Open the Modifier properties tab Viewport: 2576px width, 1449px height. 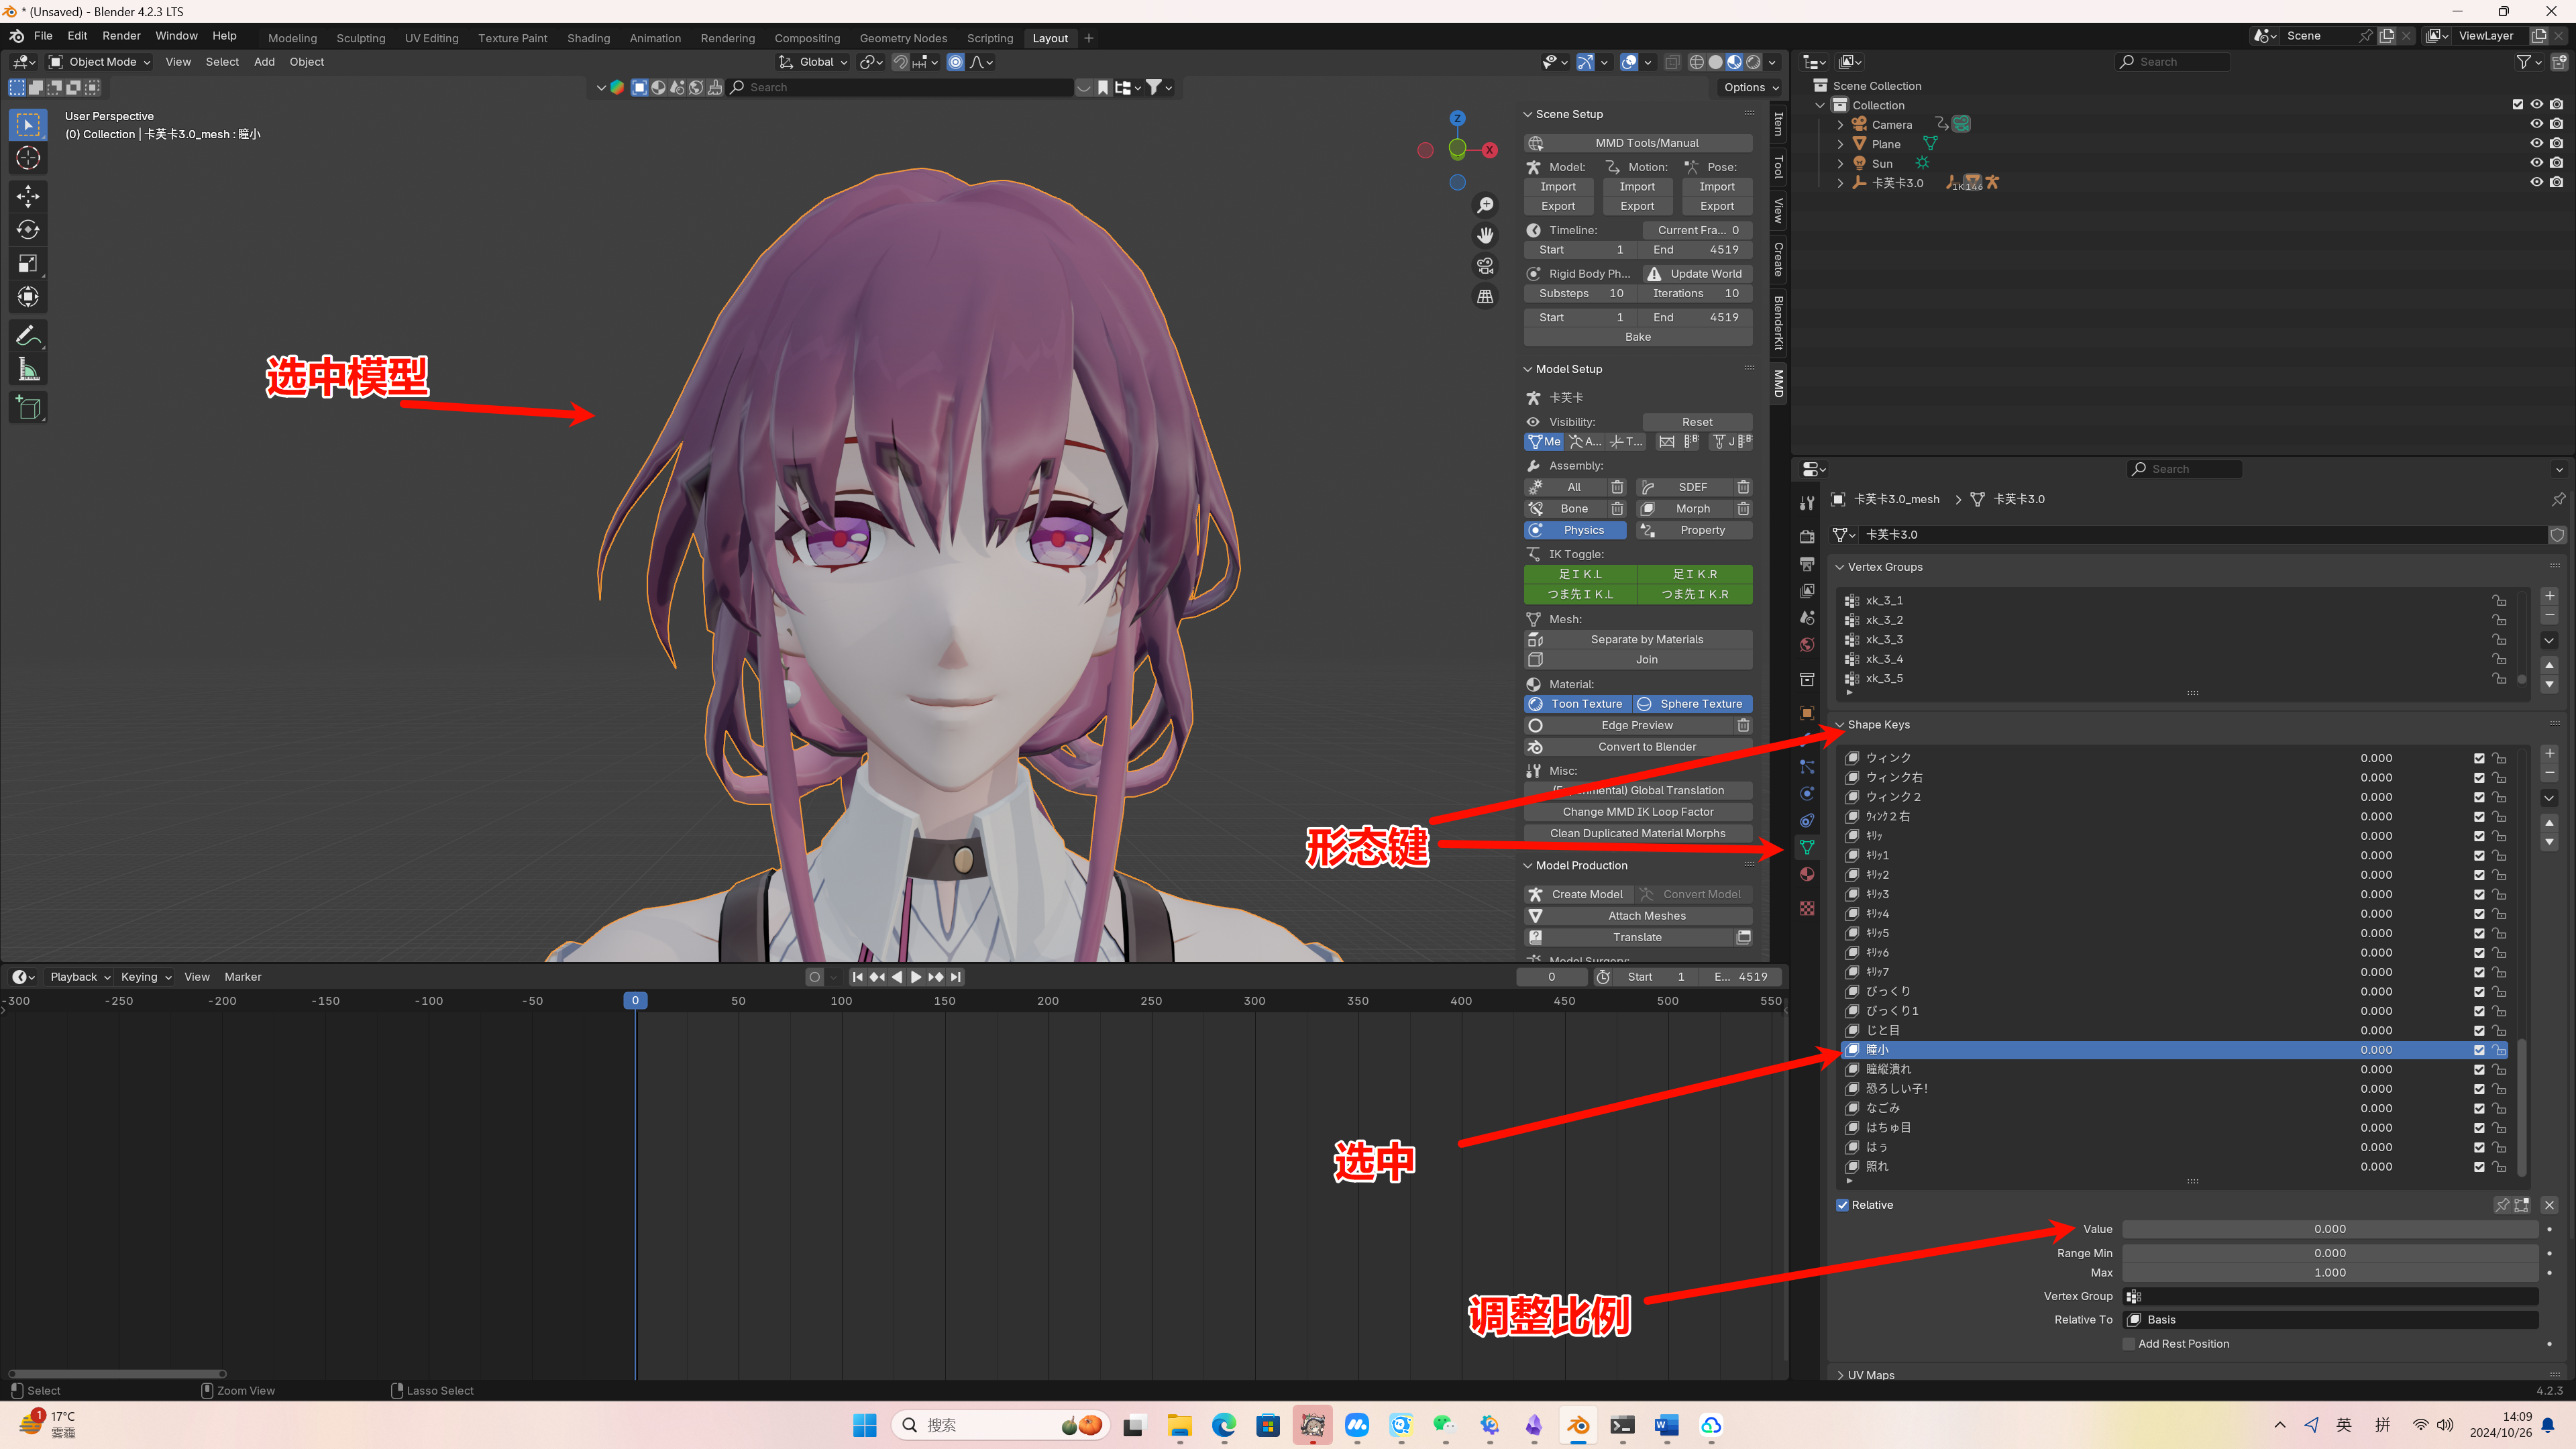point(1807,739)
